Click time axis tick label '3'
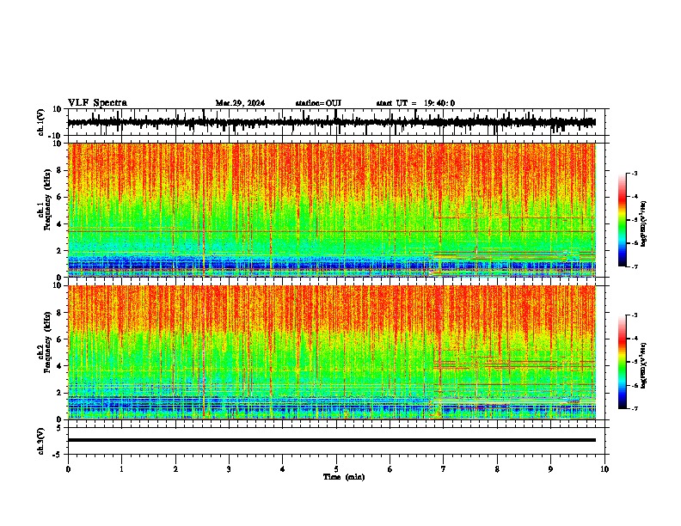This screenshot has height=526, width=681. 229,469
